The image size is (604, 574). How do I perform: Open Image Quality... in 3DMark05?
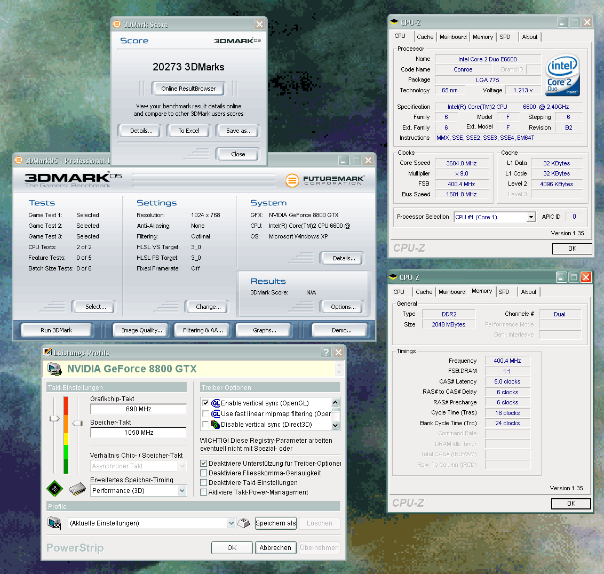pyautogui.click(x=142, y=330)
